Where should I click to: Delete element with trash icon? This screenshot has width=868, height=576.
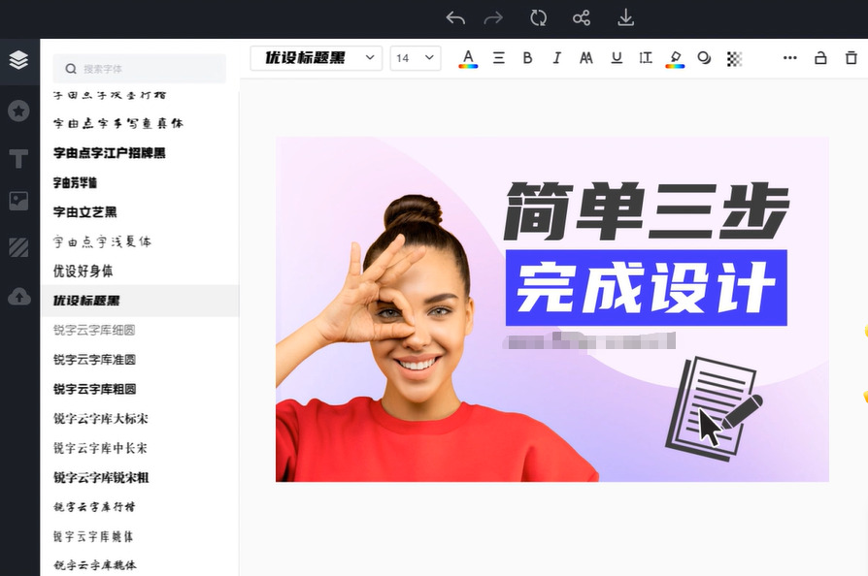pos(851,57)
